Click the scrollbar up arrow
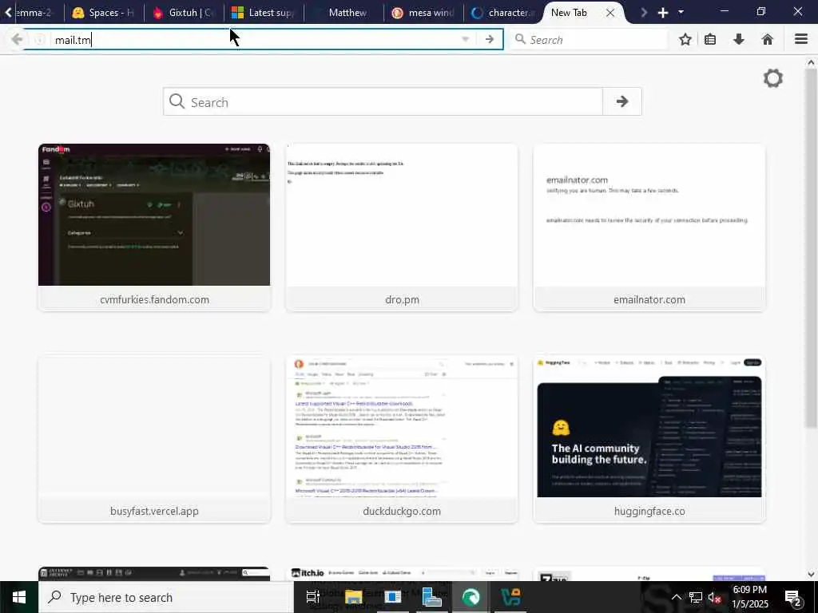The image size is (818, 613). (x=811, y=62)
